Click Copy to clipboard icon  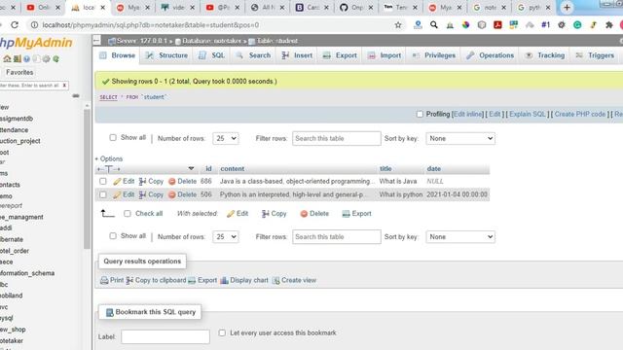(129, 281)
